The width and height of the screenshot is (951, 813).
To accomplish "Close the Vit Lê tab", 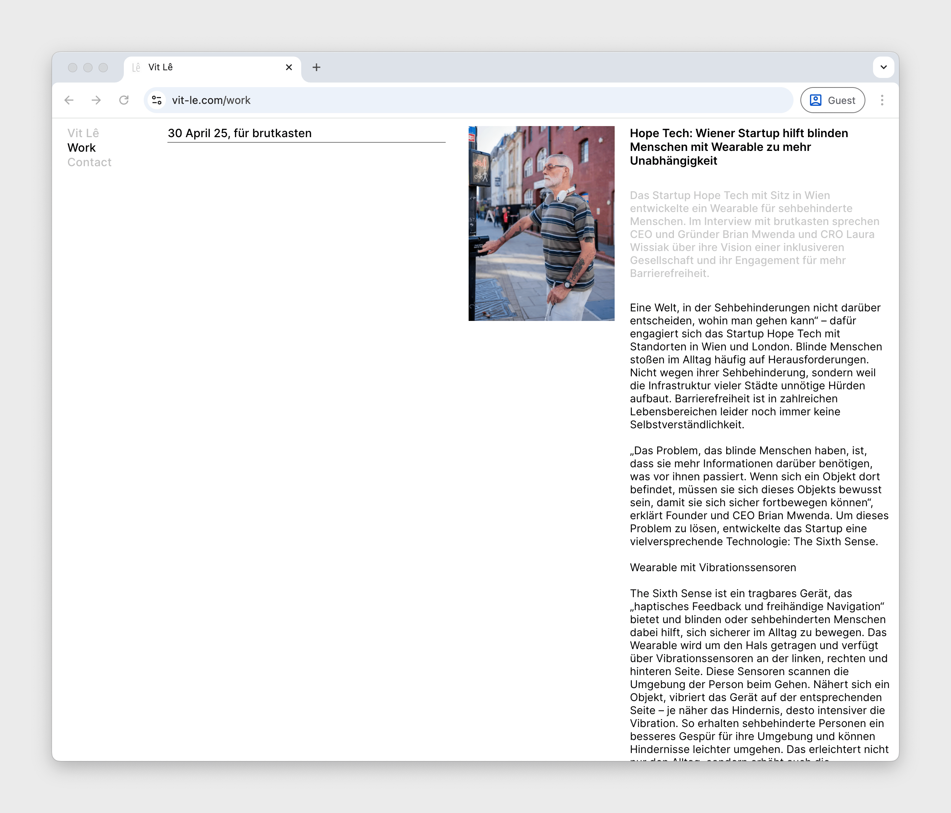I will pyautogui.click(x=289, y=68).
